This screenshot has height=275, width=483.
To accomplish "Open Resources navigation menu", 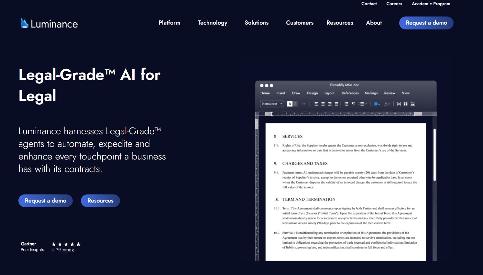I will (x=340, y=23).
